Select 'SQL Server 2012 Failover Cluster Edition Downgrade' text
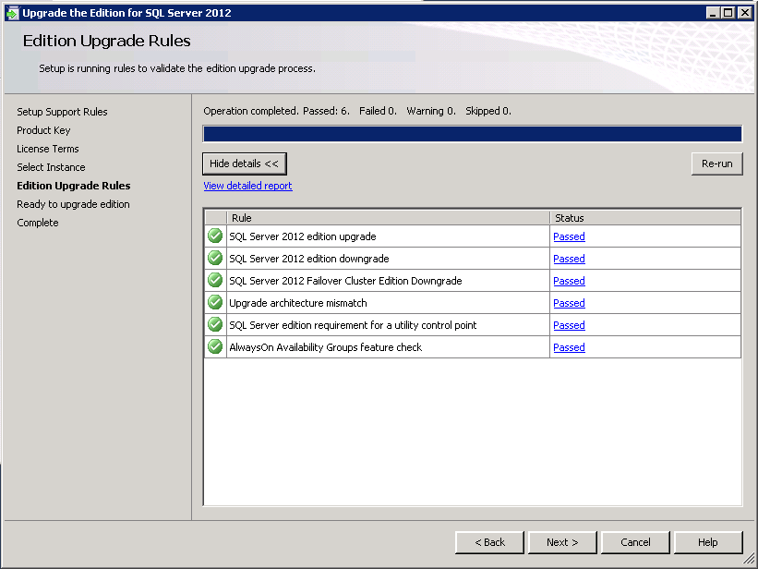This screenshot has width=758, height=569. point(345,281)
